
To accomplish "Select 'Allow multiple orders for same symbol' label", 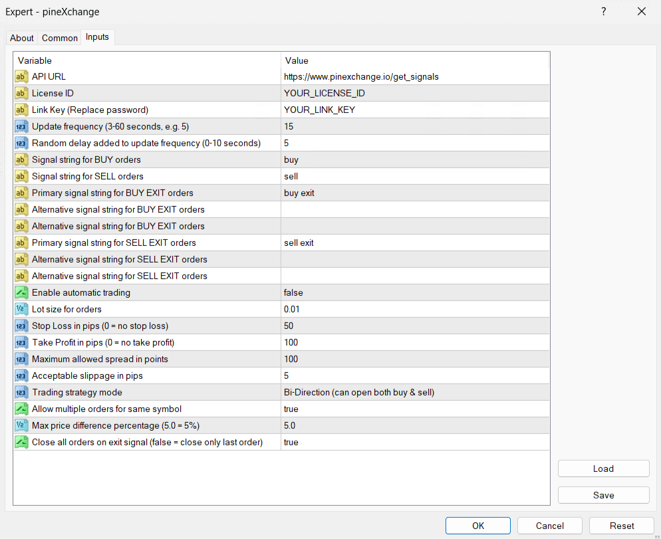I will tap(106, 409).
